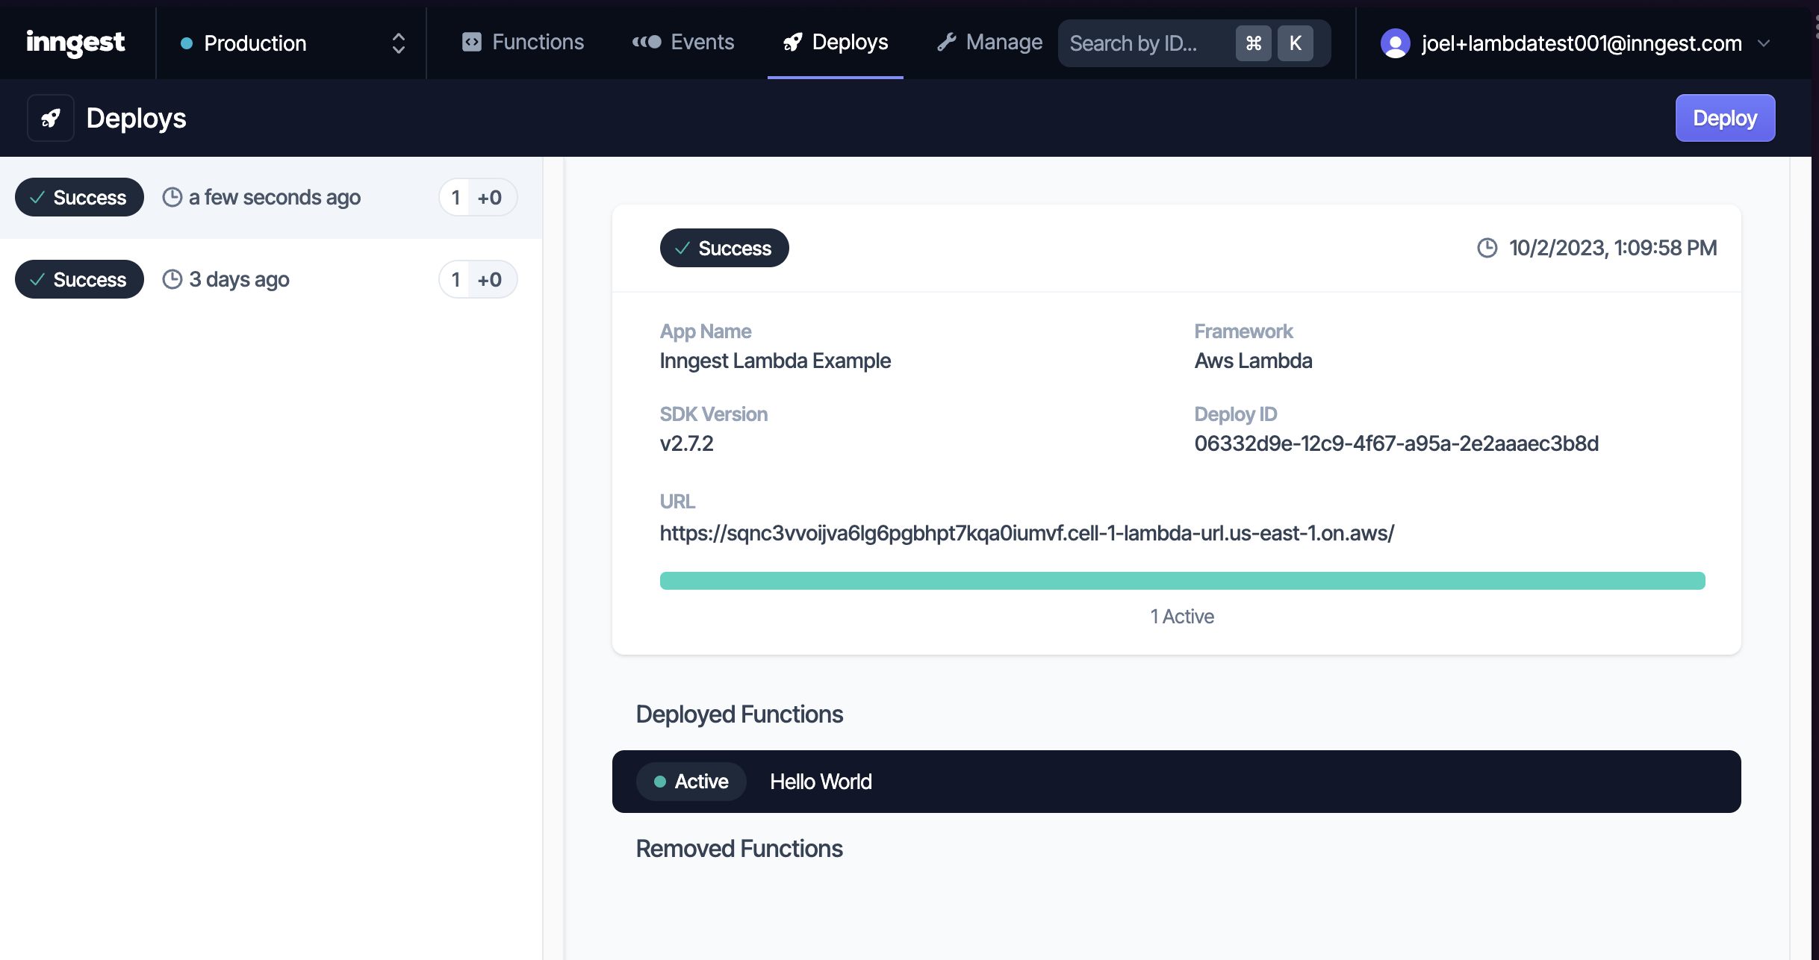Click the green active functions progress bar
1819x960 pixels.
pyautogui.click(x=1182, y=581)
